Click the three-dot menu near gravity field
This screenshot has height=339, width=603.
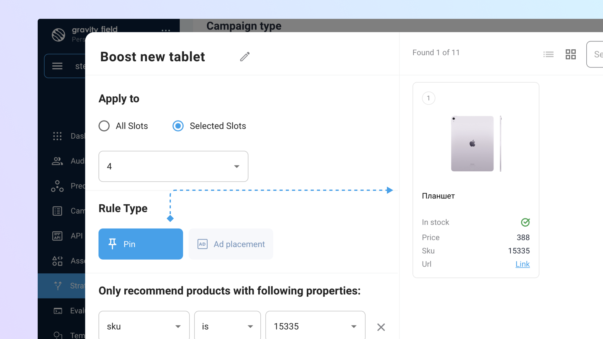tap(166, 31)
